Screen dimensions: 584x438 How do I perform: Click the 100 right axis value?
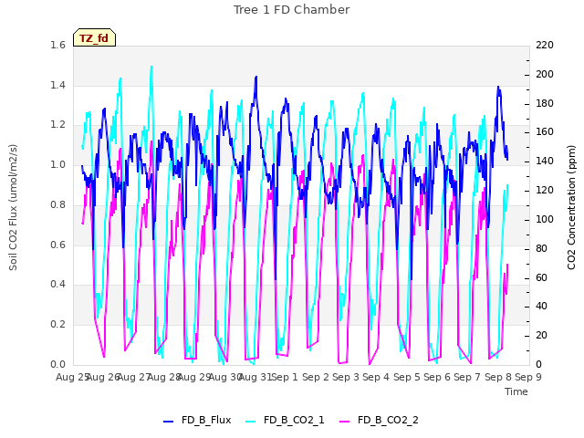coord(545,219)
